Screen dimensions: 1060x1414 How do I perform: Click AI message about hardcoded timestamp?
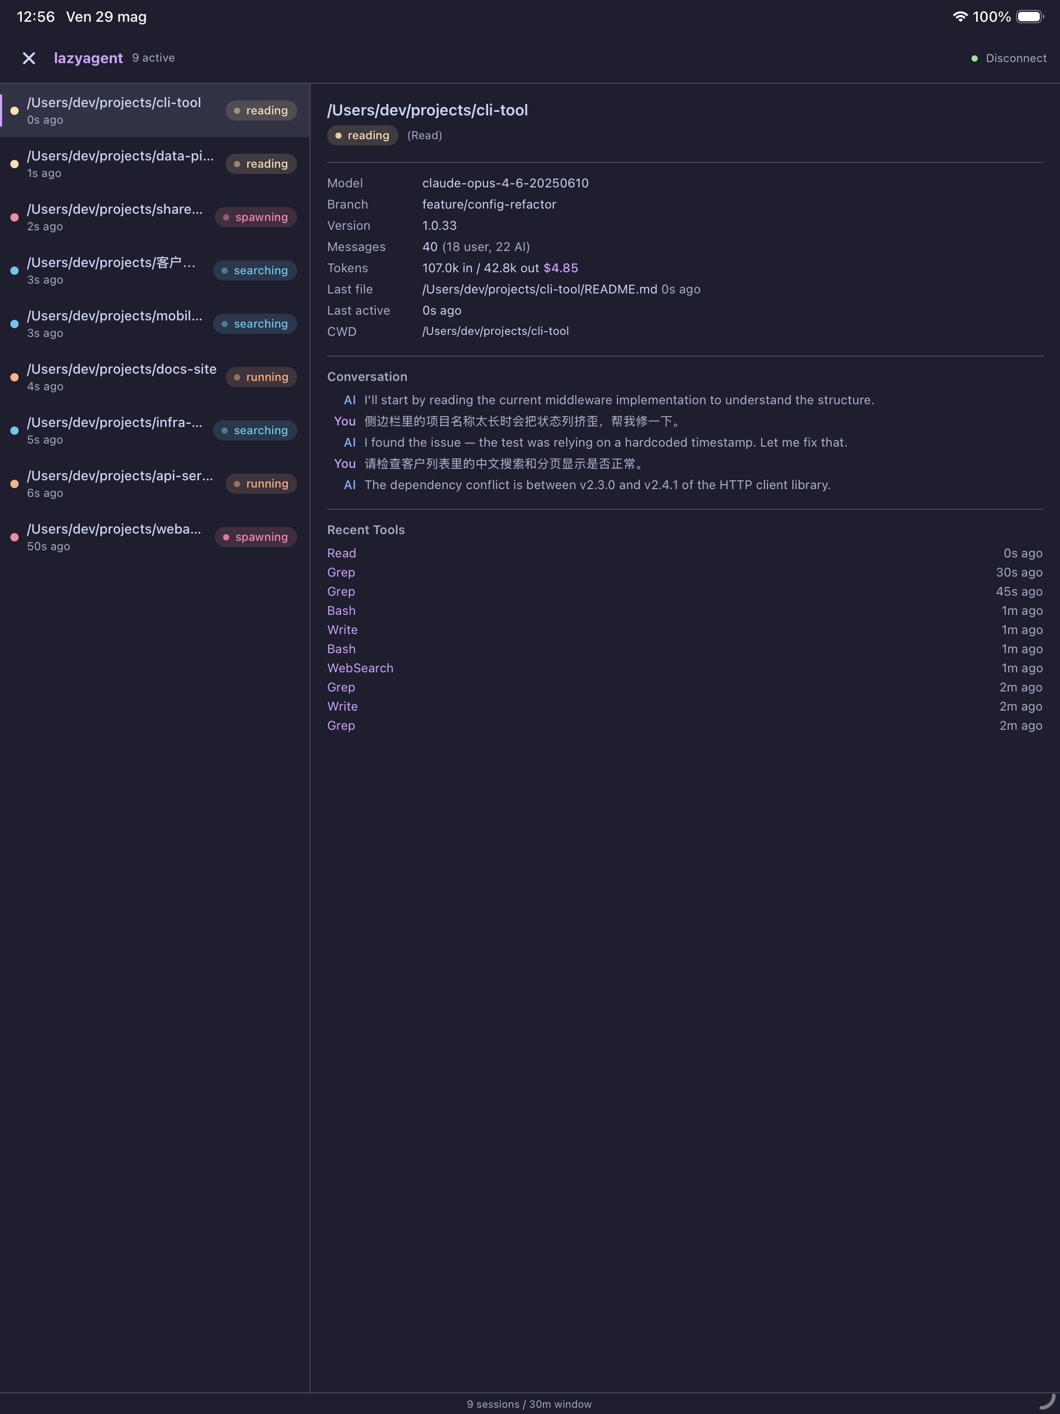click(606, 443)
